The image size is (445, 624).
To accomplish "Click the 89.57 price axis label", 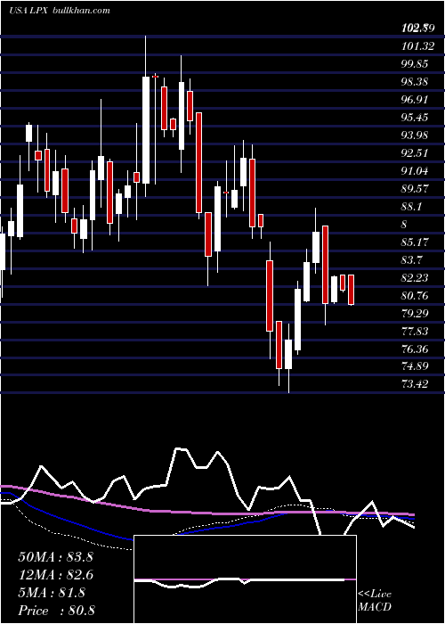I will pos(415,189).
